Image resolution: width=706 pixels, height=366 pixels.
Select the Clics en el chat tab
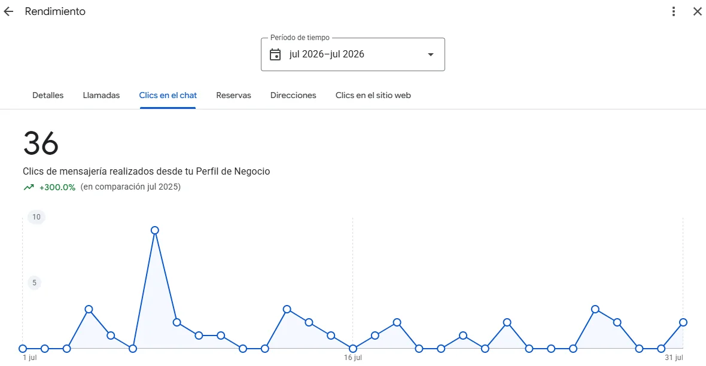[168, 96]
